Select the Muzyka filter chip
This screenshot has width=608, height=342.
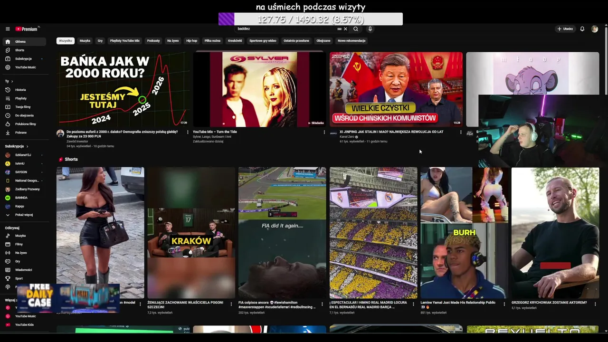click(85, 41)
